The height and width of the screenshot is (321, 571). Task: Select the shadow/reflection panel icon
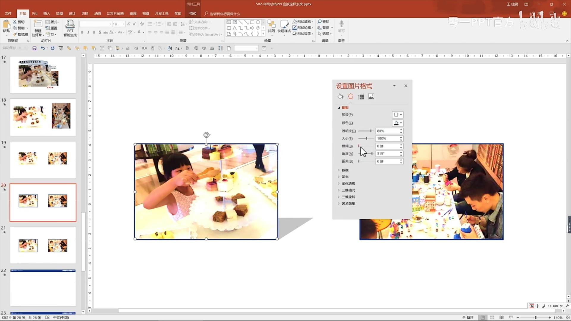350,96
